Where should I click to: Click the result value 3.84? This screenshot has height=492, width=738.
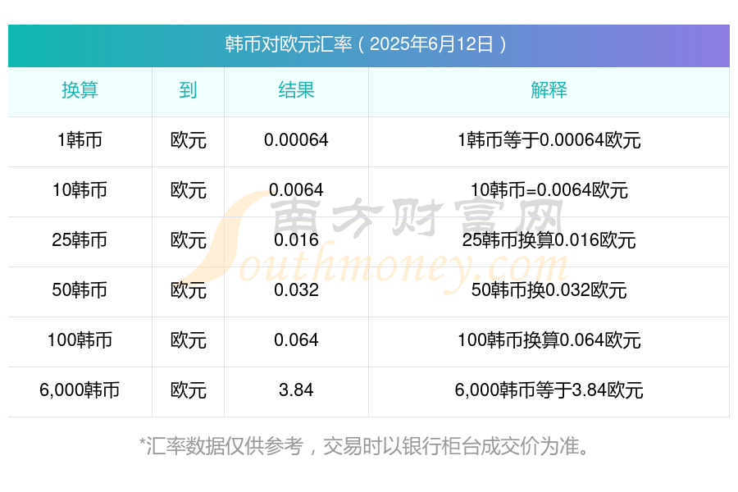coord(296,390)
